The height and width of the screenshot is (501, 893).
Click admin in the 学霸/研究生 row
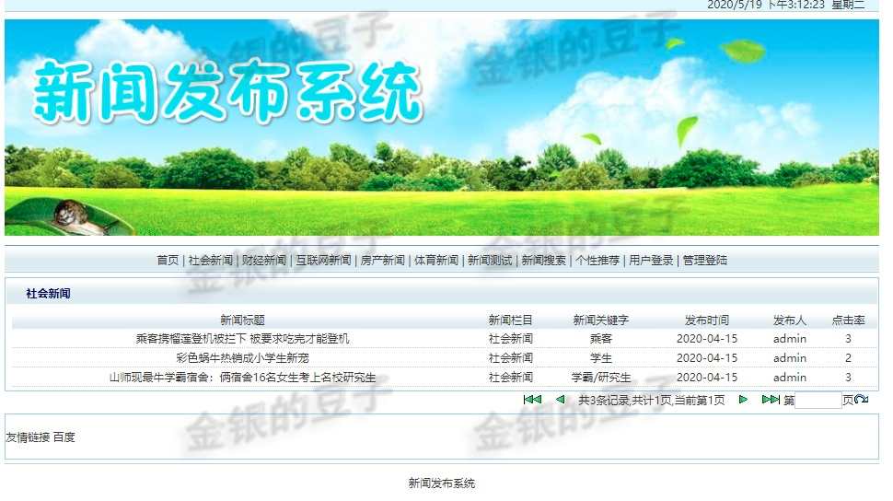(x=790, y=378)
